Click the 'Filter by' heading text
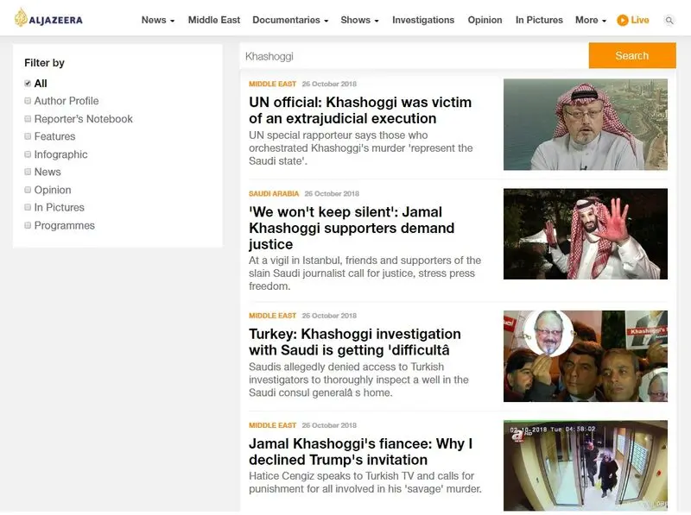Screen dimensions: 691x515 [x=45, y=63]
